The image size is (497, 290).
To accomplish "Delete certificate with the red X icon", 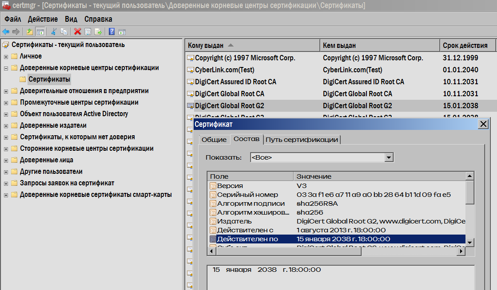I will coord(78,31).
